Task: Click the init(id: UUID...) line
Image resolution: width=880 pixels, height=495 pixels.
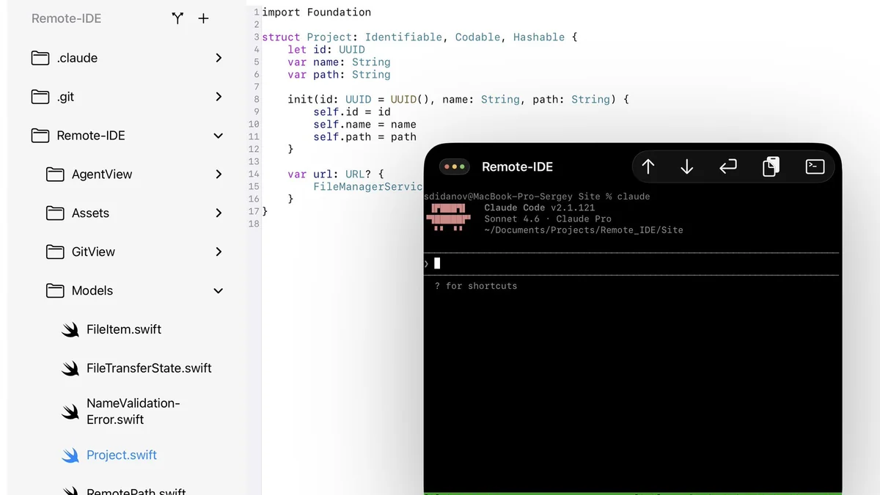Action: (458, 100)
